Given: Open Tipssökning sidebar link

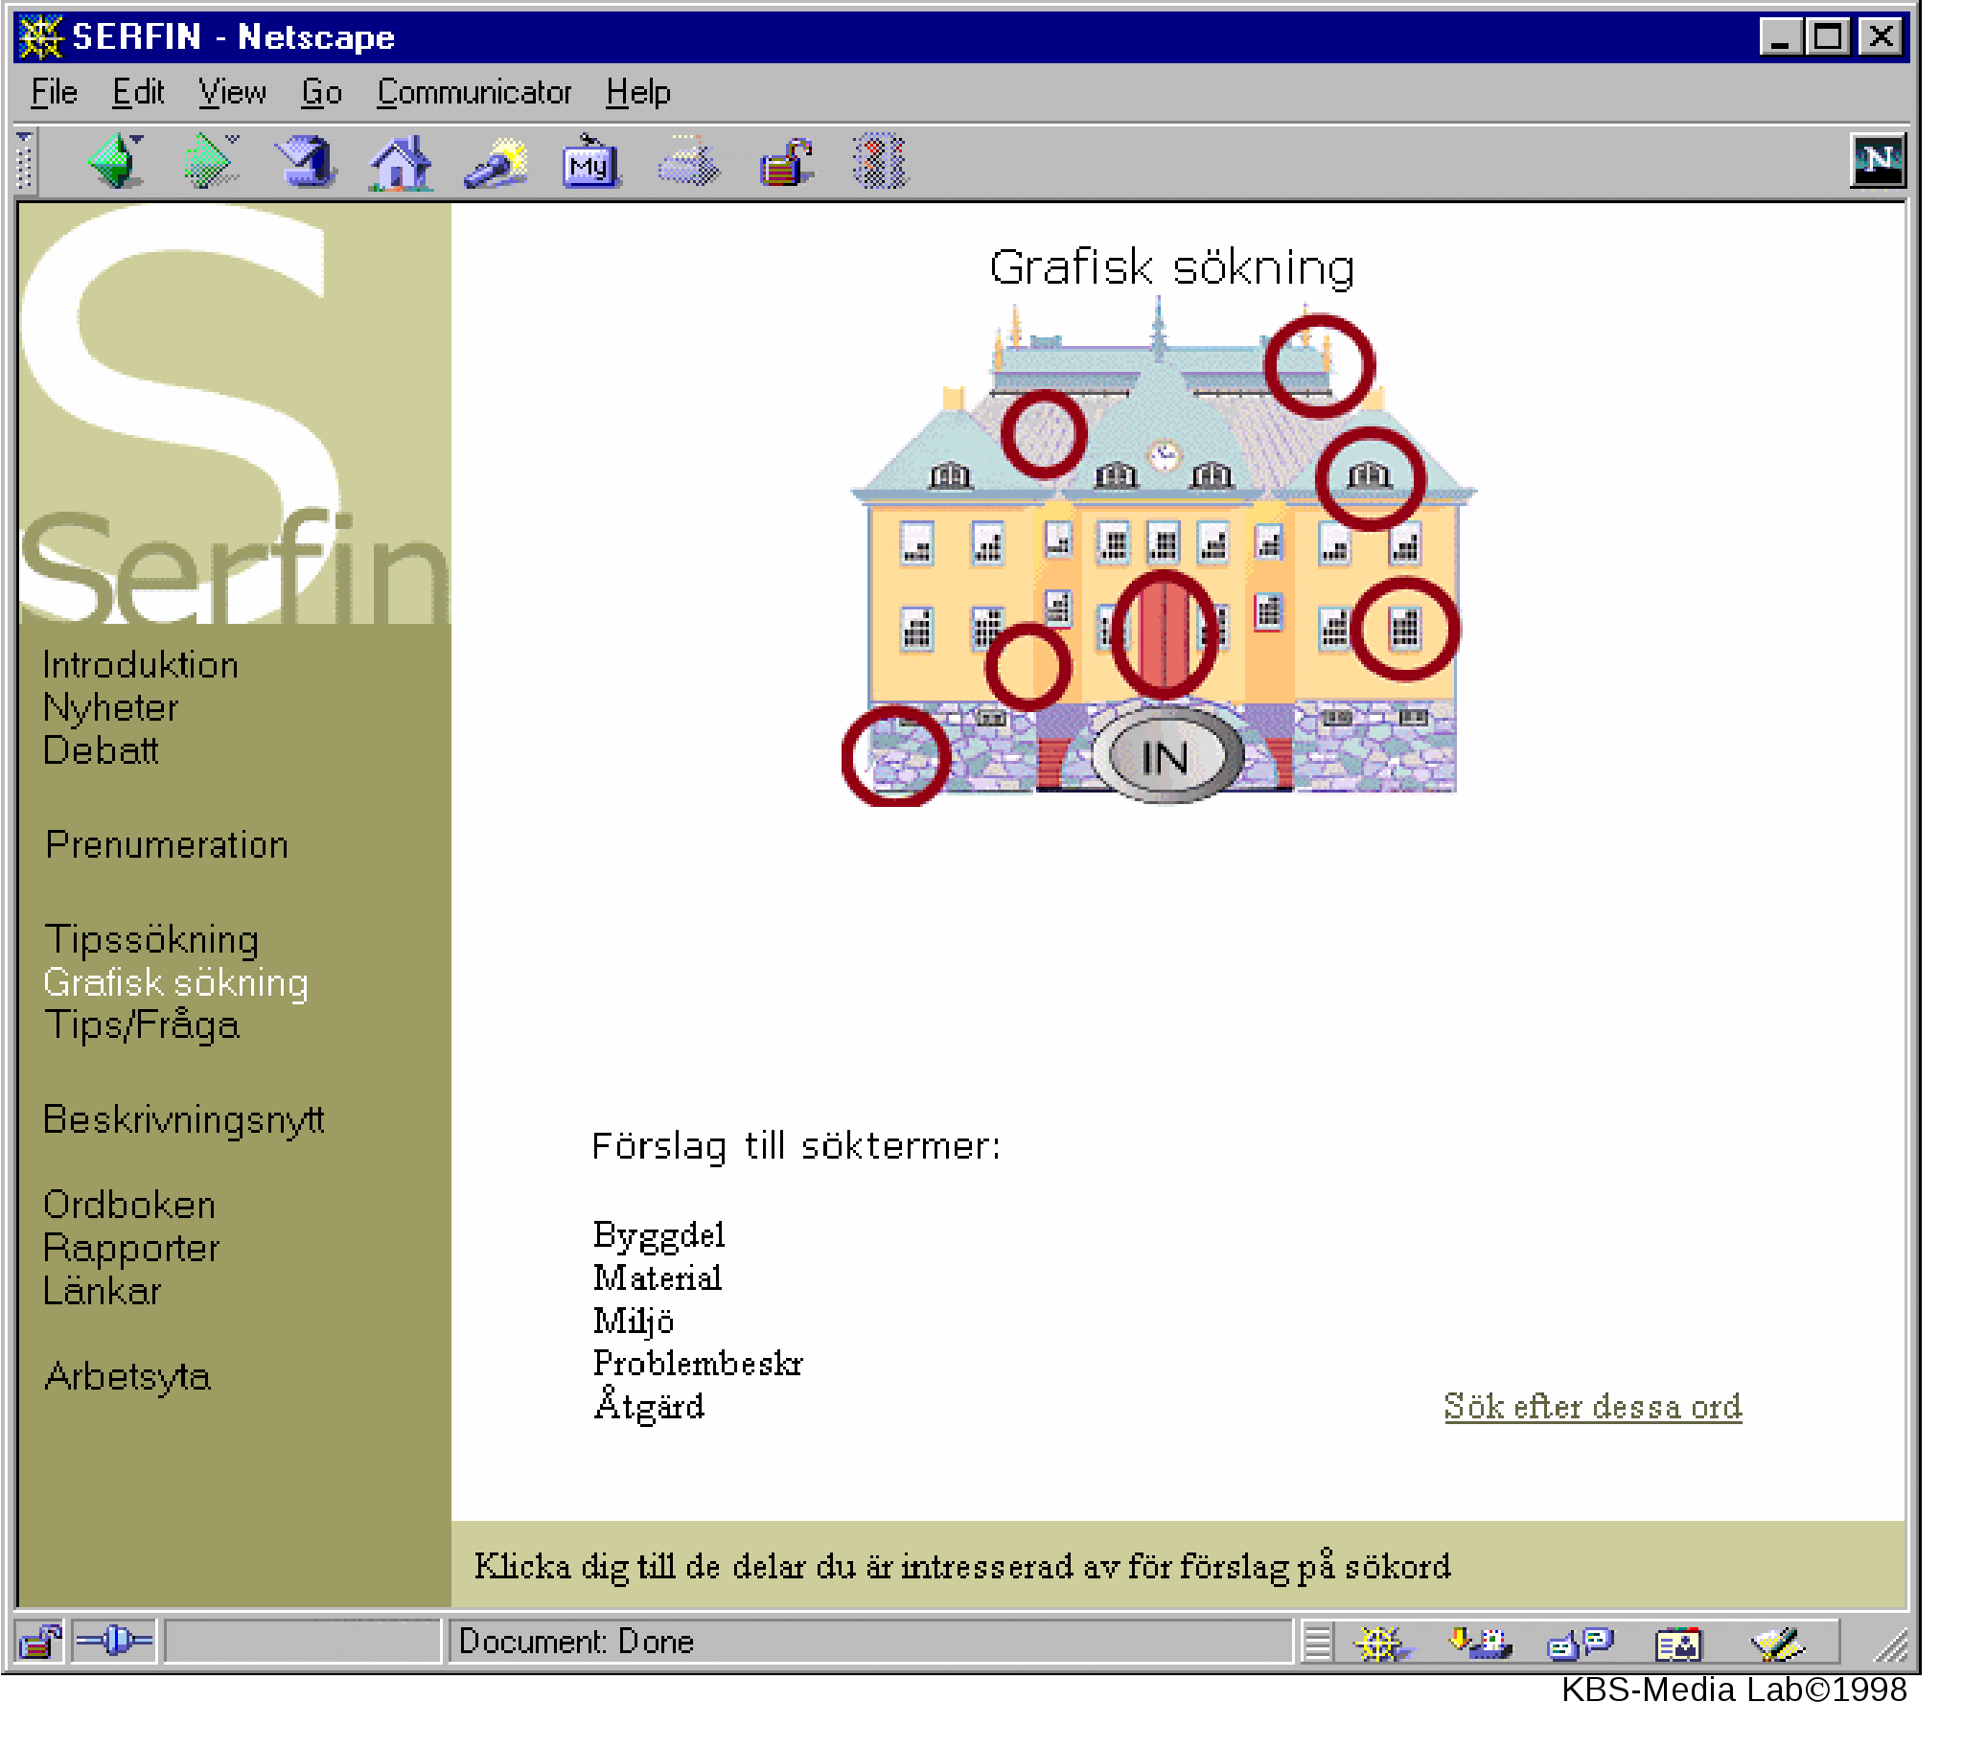Looking at the screenshot, I should [x=151, y=940].
